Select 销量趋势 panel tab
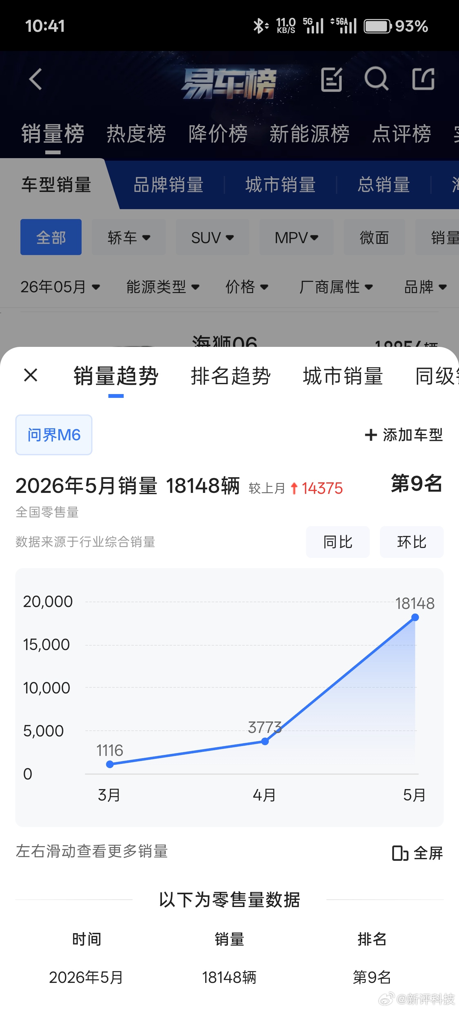Viewport: 459px width, 1010px height. click(116, 376)
